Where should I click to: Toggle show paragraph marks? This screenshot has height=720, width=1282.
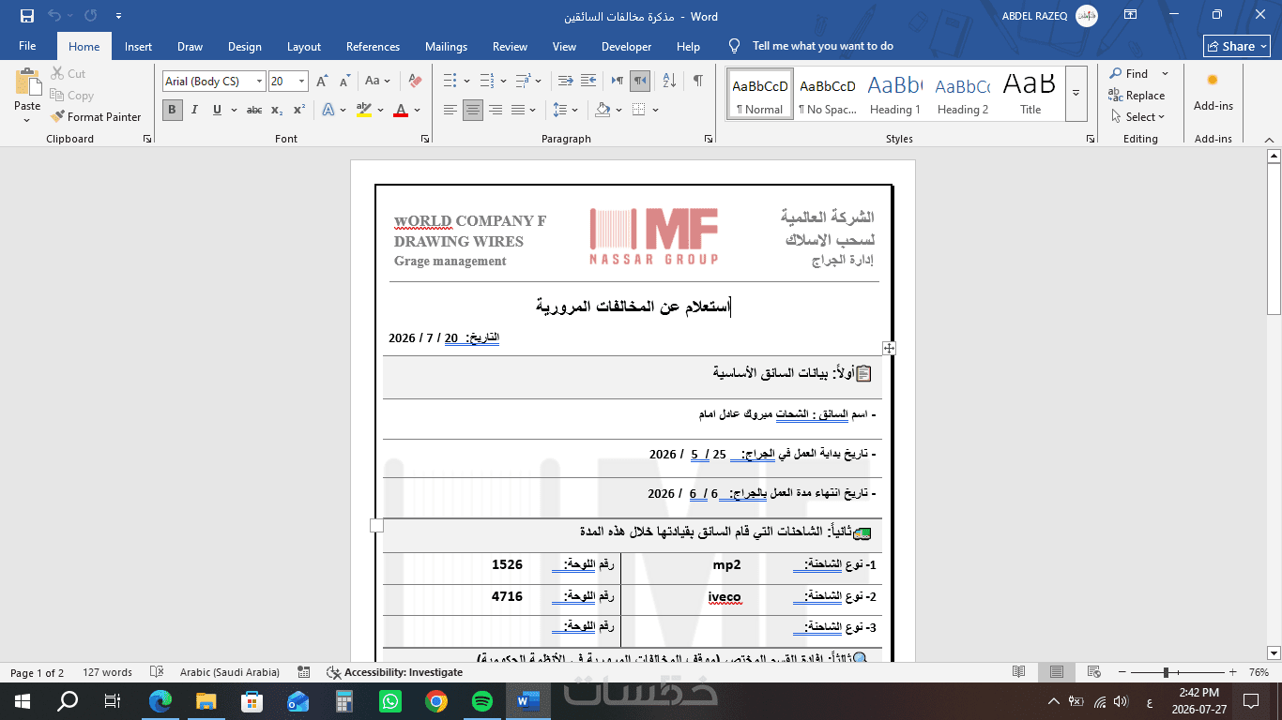pos(697,82)
